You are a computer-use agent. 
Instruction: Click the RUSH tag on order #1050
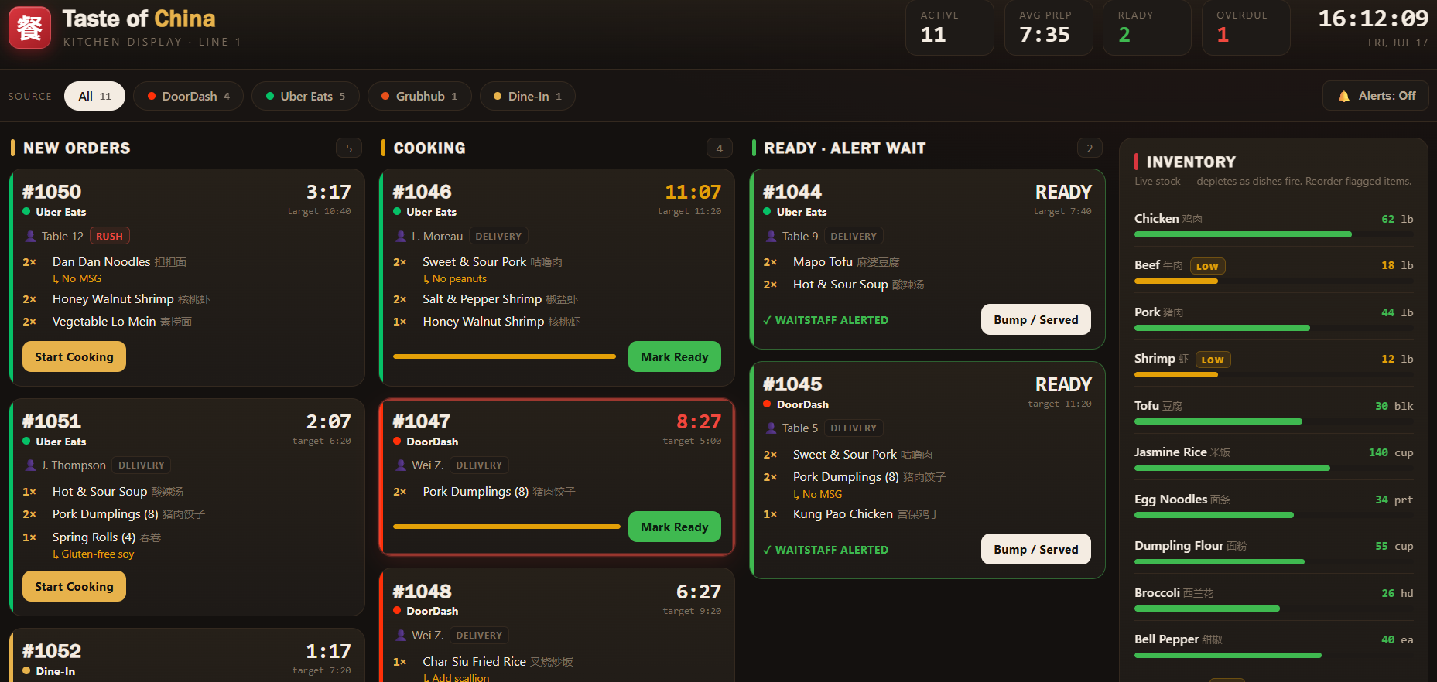click(109, 236)
